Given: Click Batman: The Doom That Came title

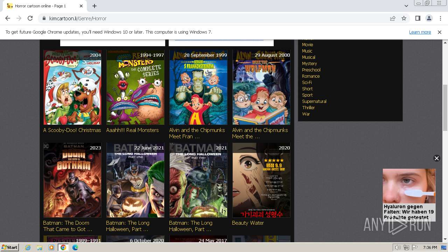Looking at the screenshot, I should pos(68,226).
